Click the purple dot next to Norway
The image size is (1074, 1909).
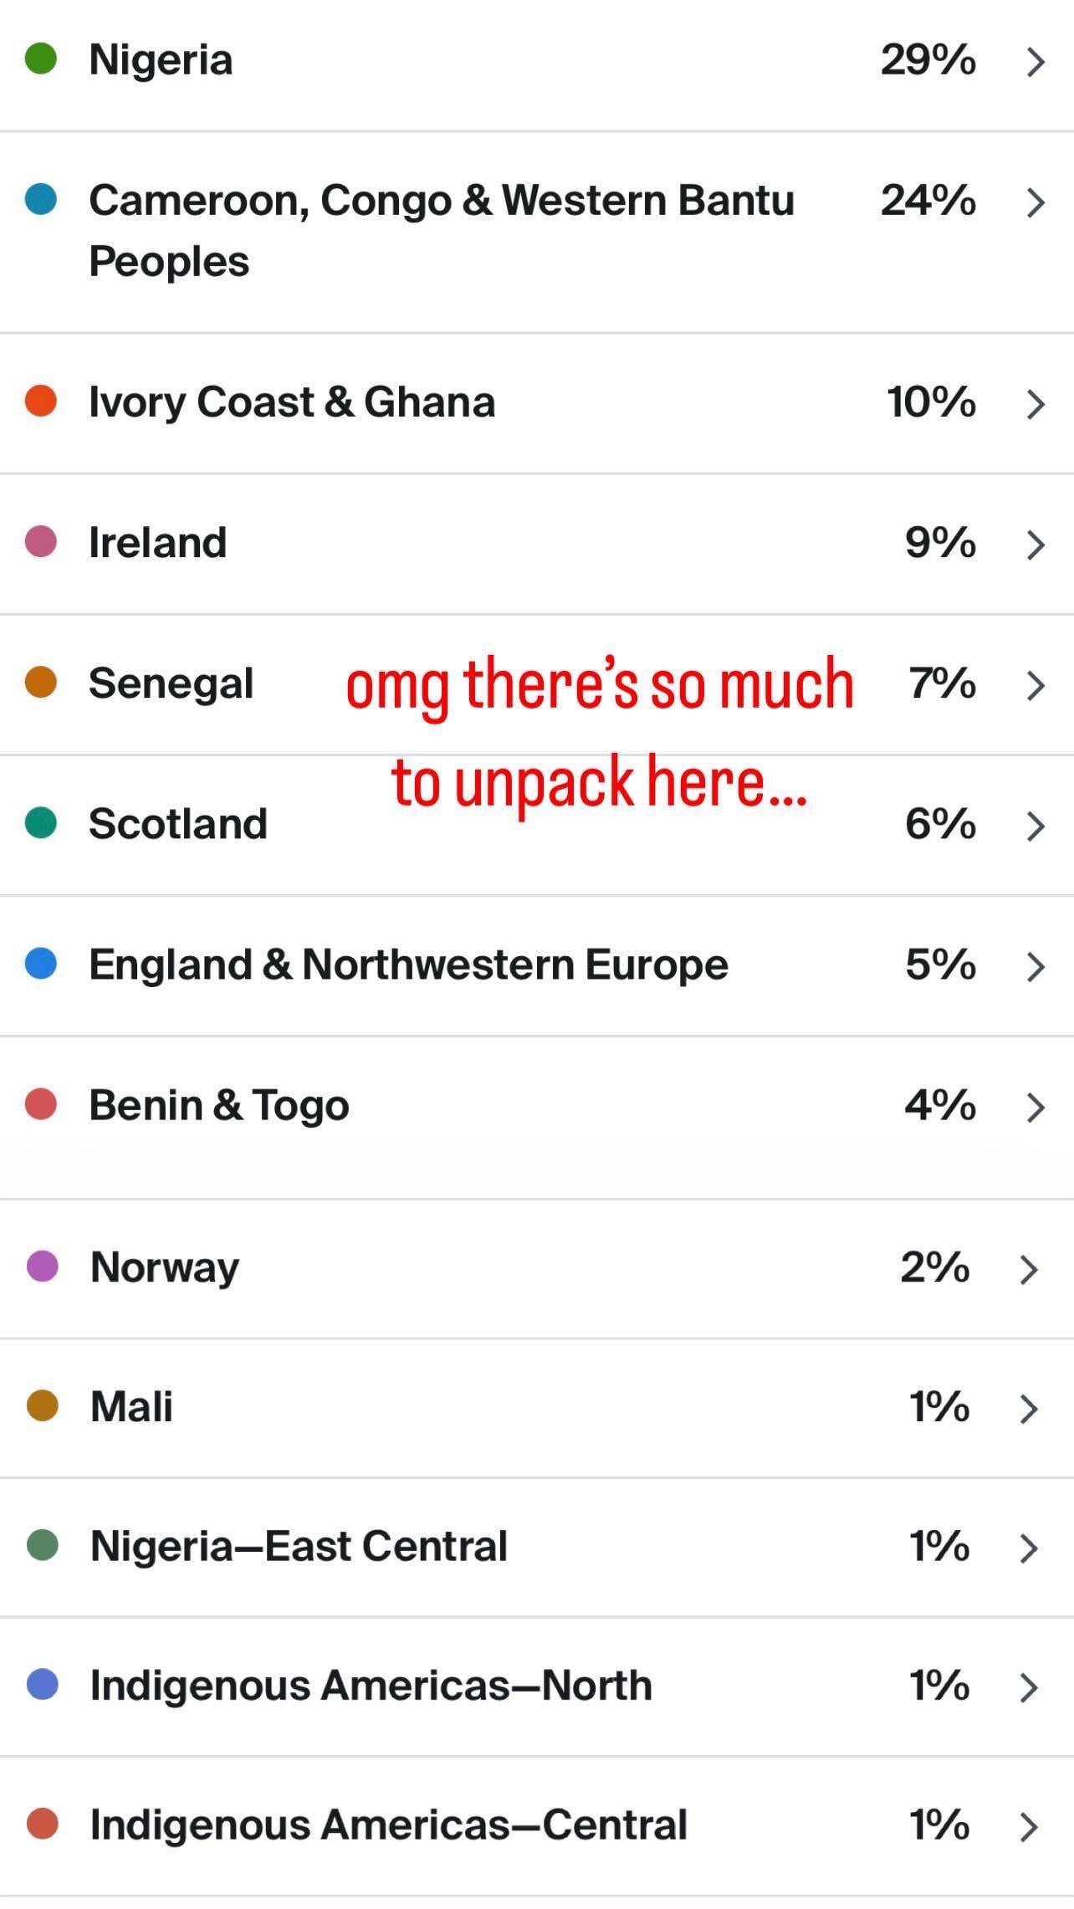(x=43, y=1266)
